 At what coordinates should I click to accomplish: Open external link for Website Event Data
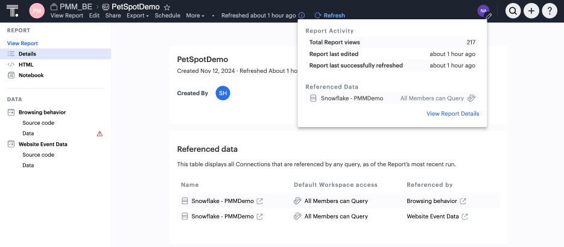(x=465, y=217)
